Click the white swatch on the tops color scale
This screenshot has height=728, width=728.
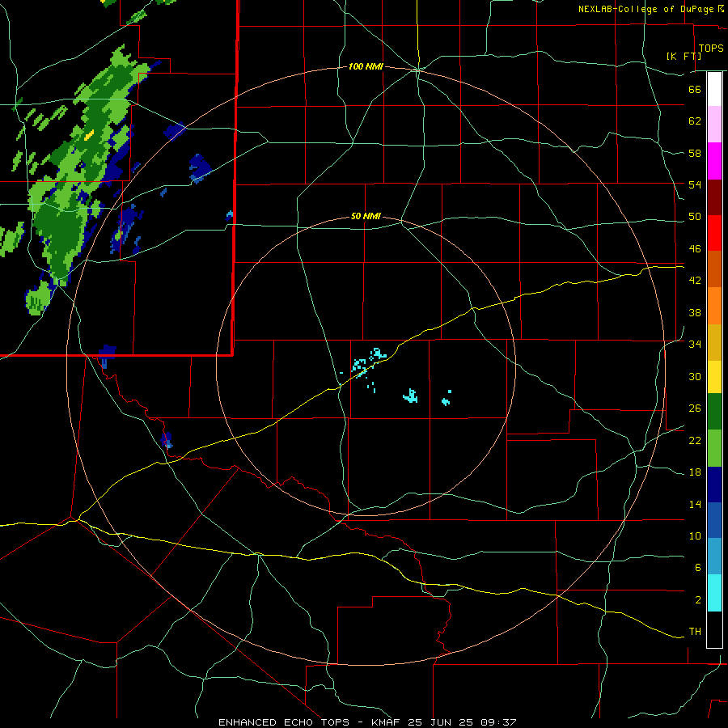point(714,89)
